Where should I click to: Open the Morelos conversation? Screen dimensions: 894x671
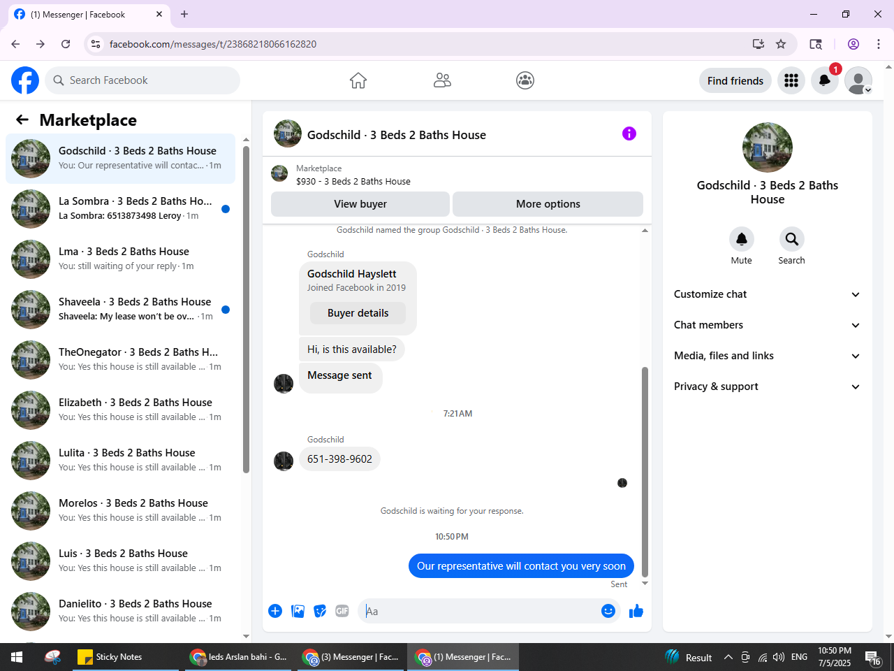point(120,511)
